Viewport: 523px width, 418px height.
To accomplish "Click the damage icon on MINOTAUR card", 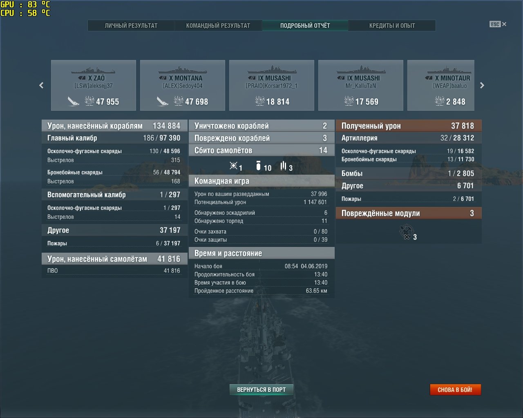I will click(x=440, y=101).
